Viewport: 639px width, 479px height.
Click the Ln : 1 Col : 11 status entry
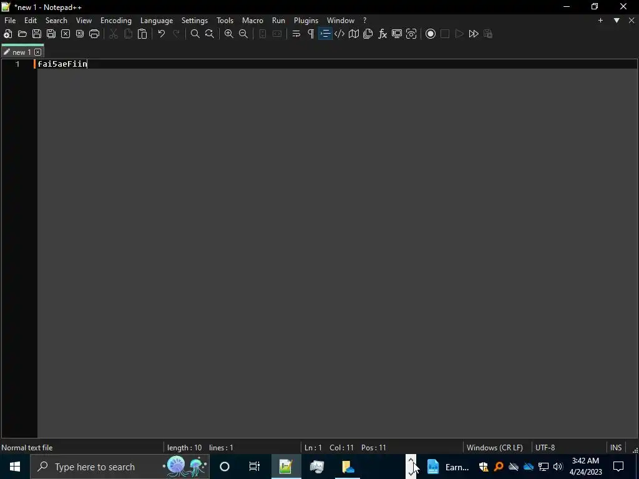[x=329, y=448]
